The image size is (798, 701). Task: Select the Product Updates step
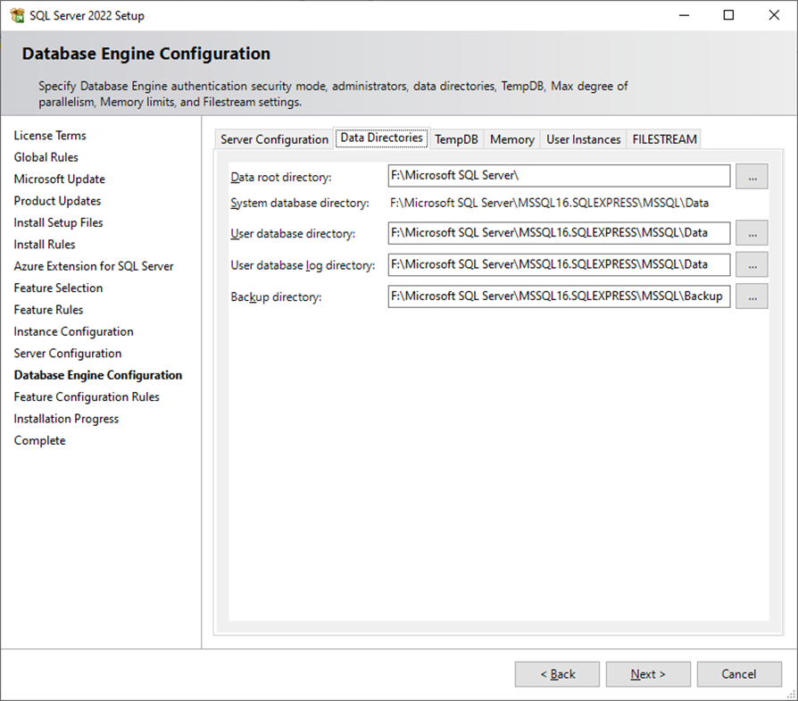[x=57, y=201]
